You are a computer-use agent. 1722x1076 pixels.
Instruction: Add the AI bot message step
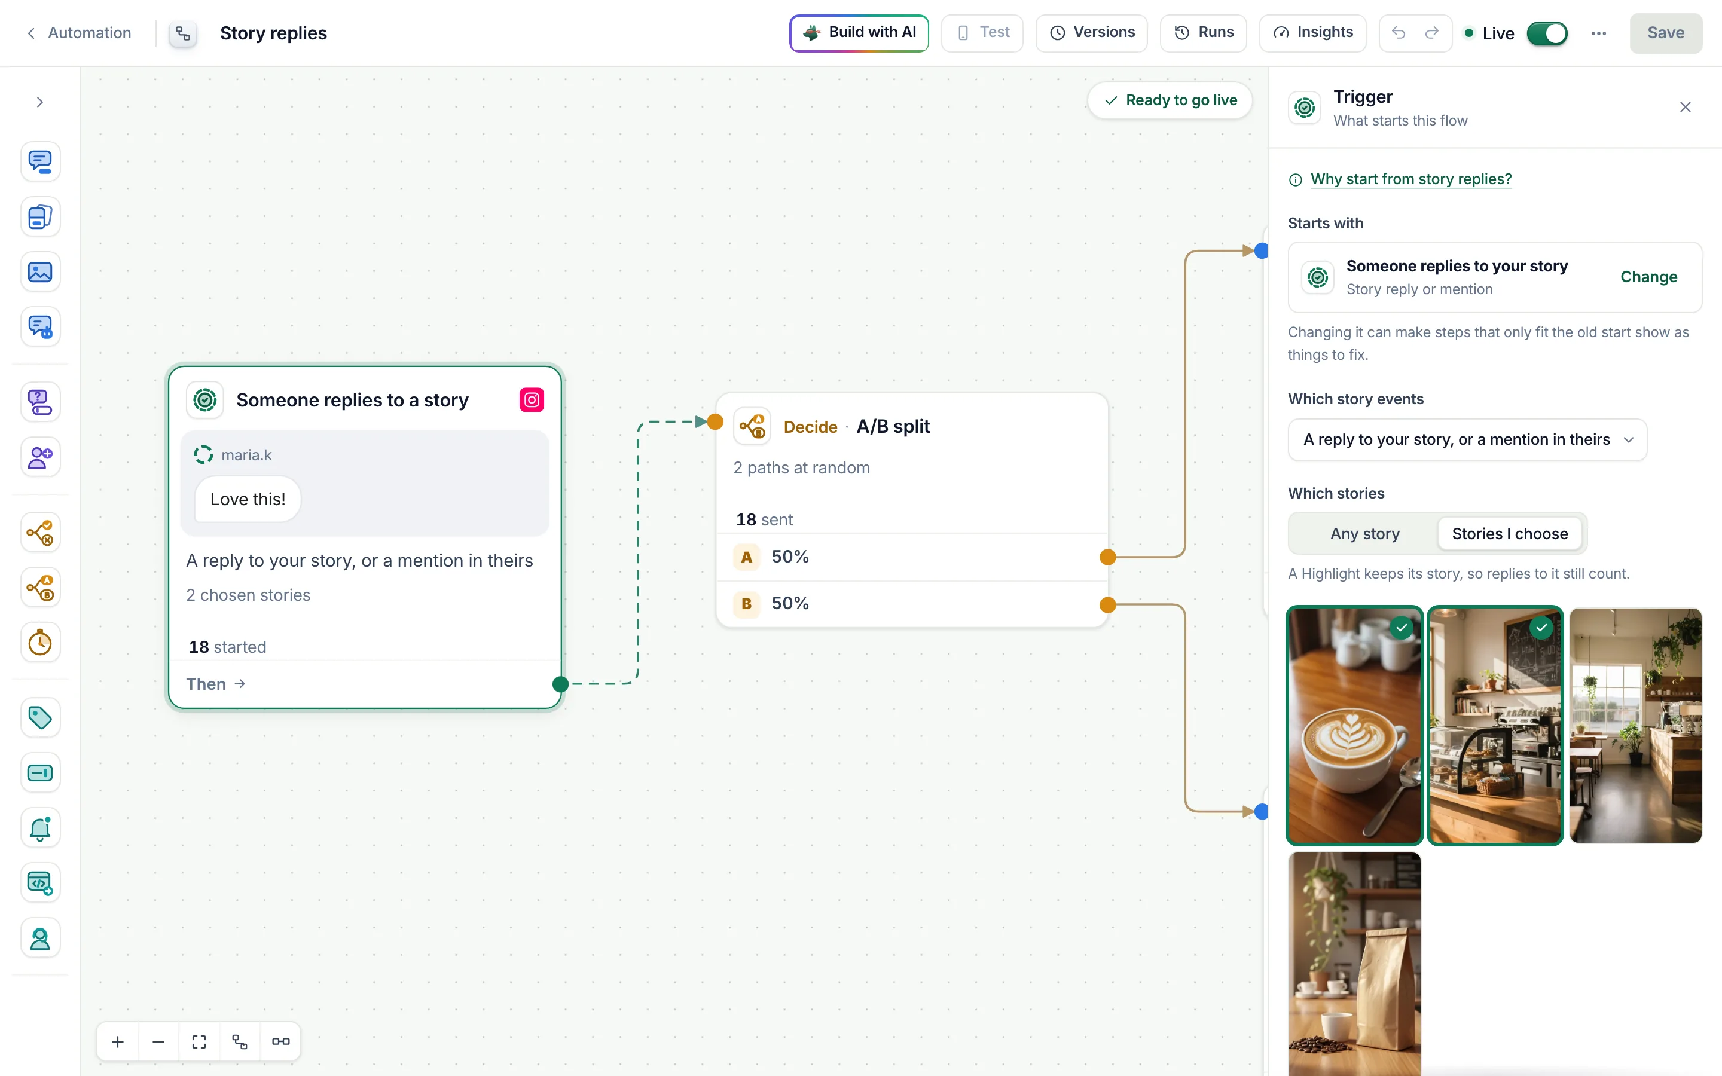[40, 328]
